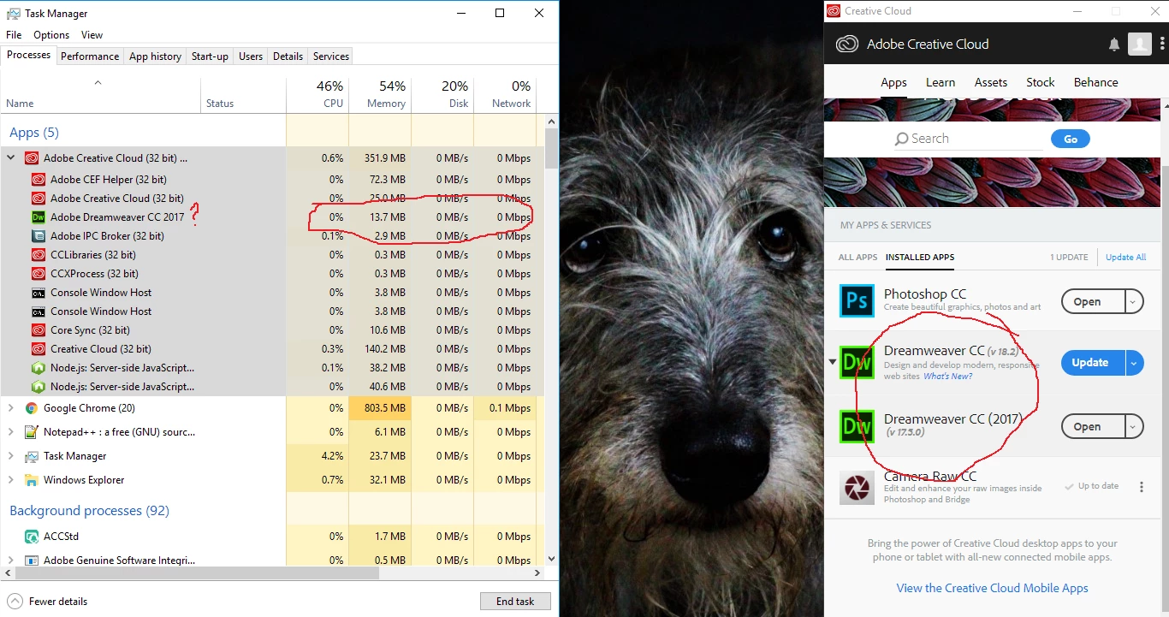Viewport: 1169px width, 617px height.
Task: Click the Go search button
Action: pos(1071,139)
